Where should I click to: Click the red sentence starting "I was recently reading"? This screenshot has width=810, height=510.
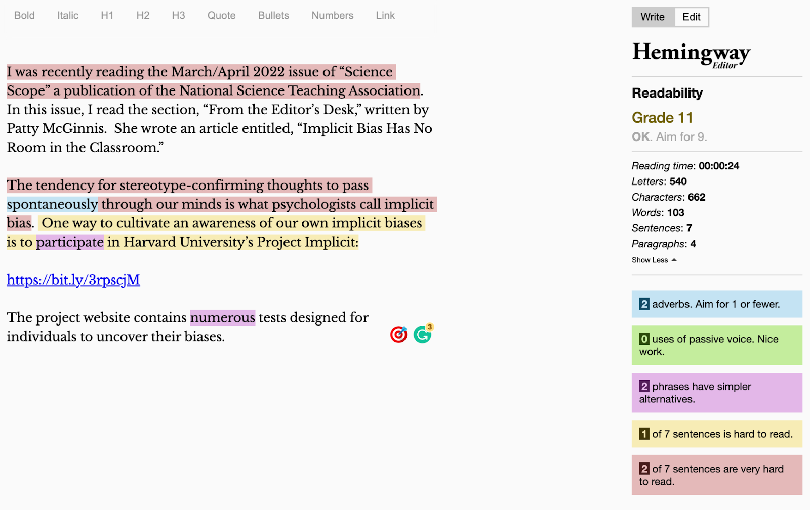(214, 81)
